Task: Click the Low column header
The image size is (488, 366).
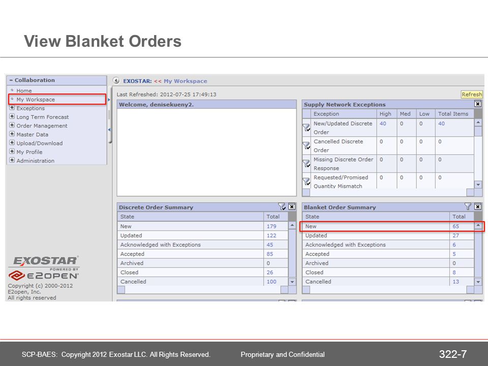Action: [426, 113]
